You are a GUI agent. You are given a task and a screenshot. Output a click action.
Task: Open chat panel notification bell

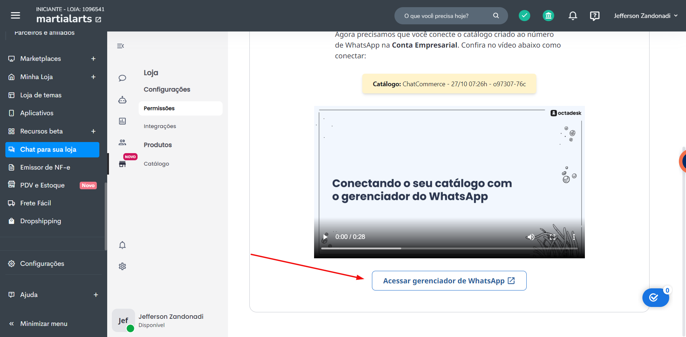click(x=122, y=245)
